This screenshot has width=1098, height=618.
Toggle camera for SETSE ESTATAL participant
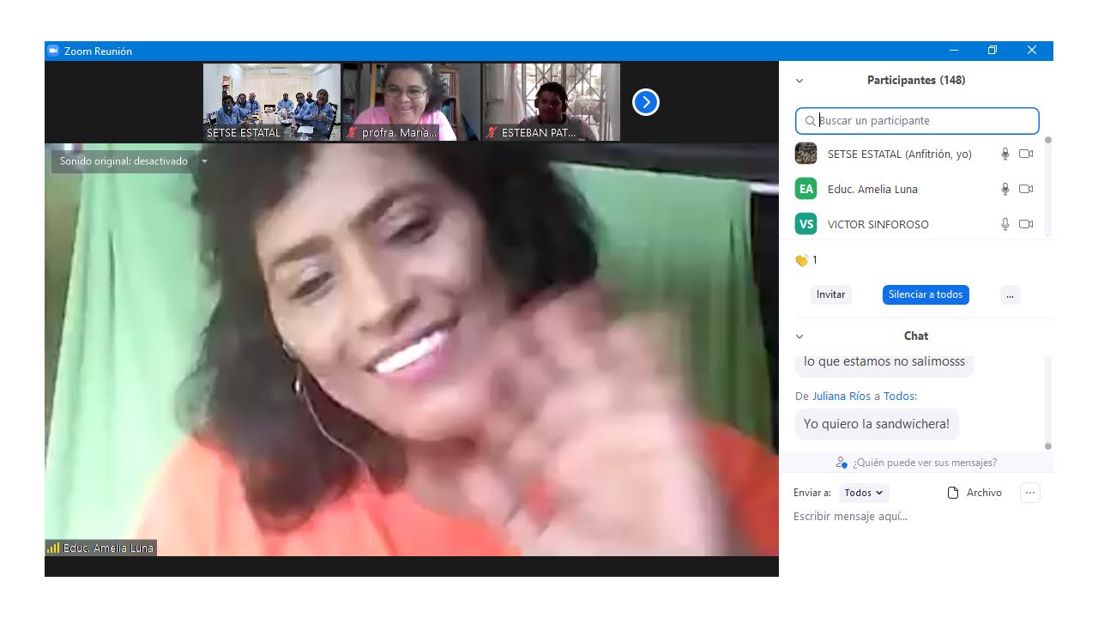1026,154
